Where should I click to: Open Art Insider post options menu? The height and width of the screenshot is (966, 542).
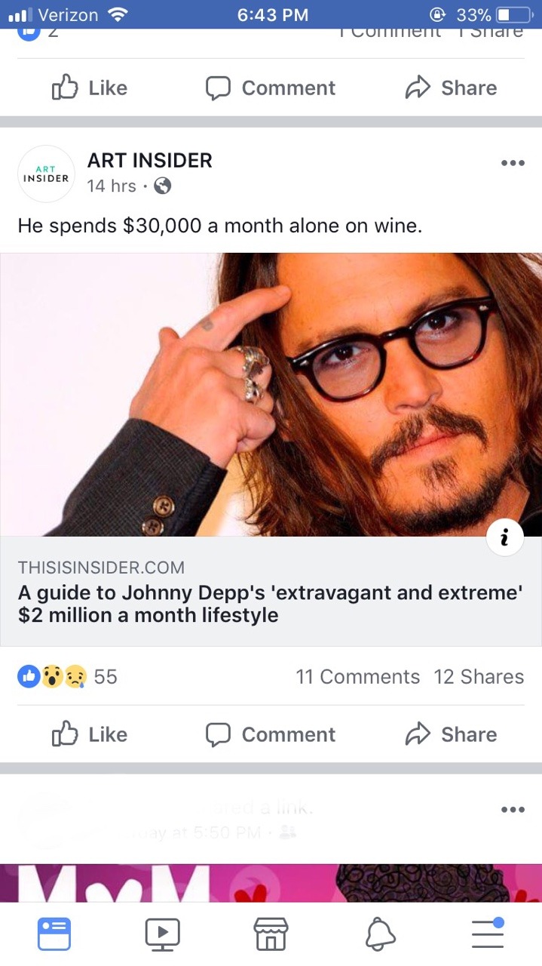[513, 163]
